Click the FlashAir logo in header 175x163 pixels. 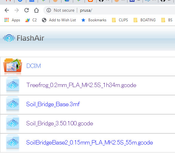tap(24, 38)
